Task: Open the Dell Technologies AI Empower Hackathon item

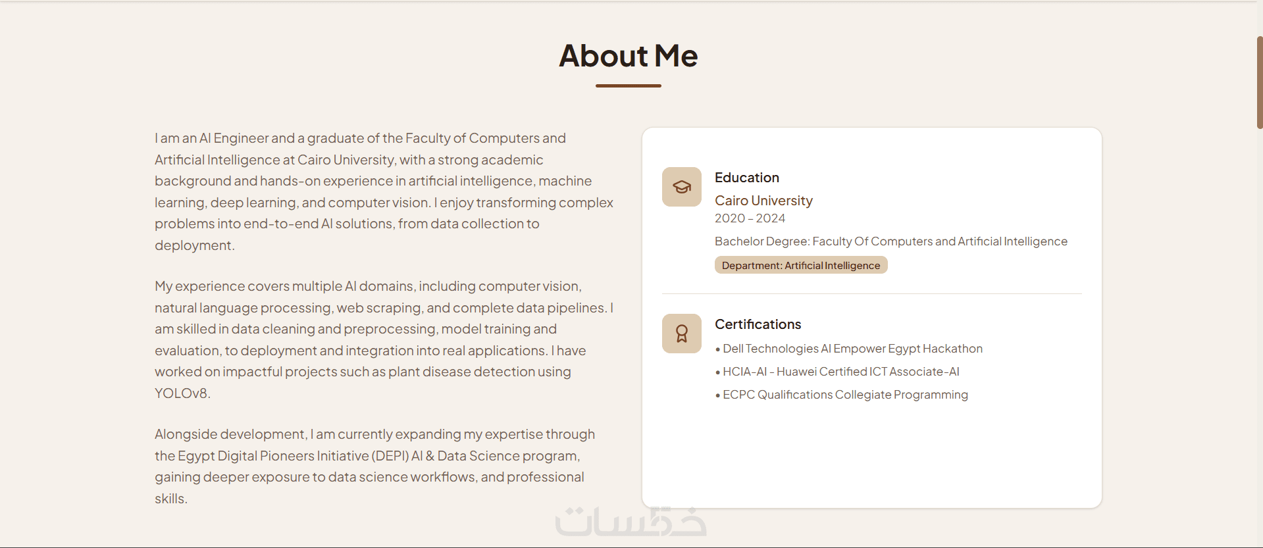Action: tap(852, 349)
